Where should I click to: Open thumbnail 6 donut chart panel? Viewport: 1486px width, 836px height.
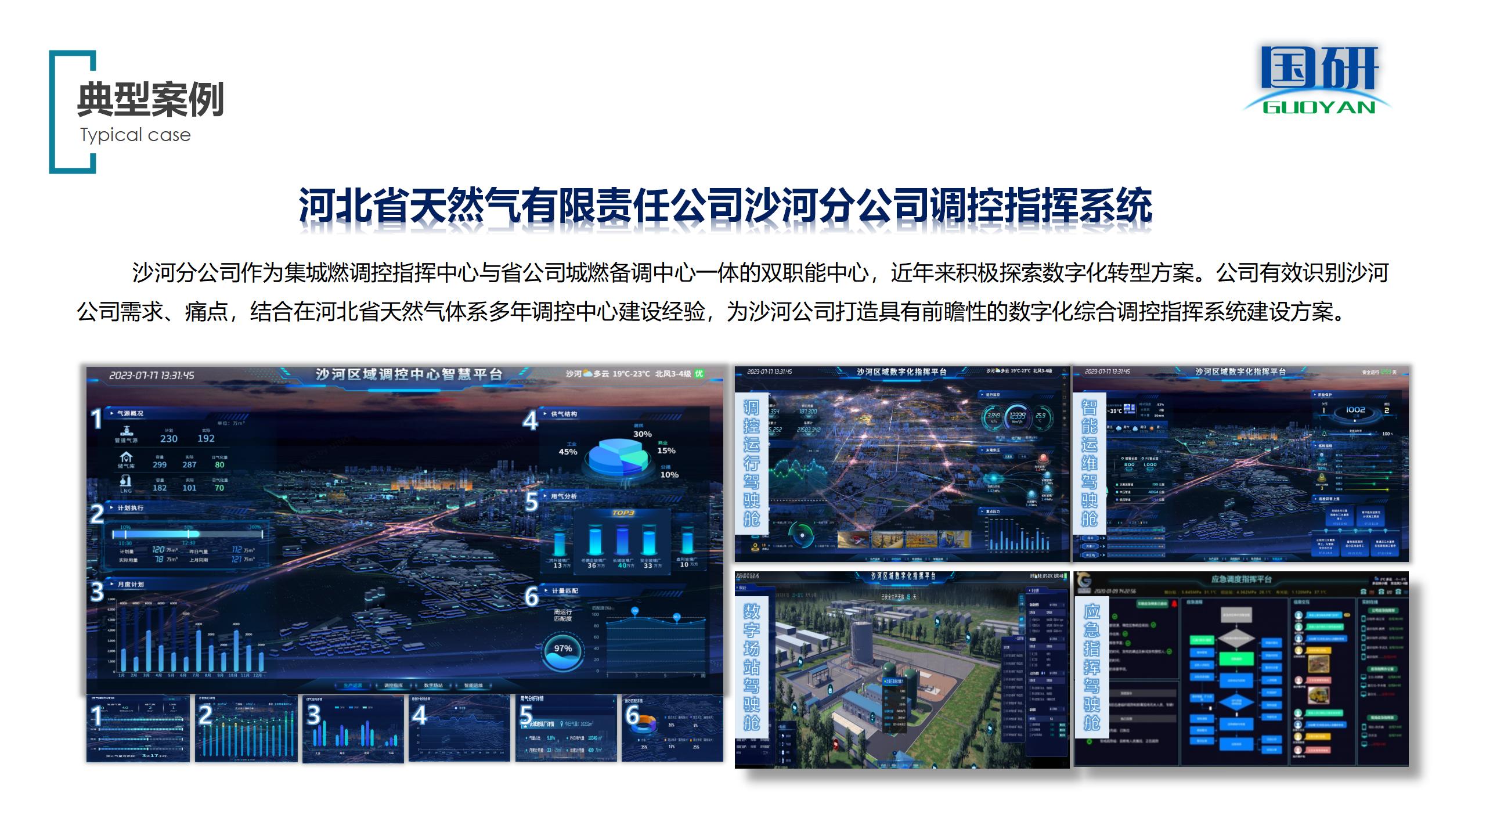coord(672,728)
